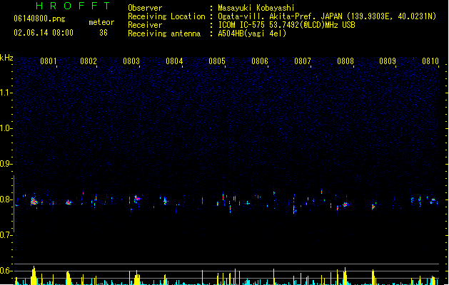Viewport: 449px width, 285px height.
Task: Click antenna value A504HB(yagi 4el)
Action: coord(252,33)
